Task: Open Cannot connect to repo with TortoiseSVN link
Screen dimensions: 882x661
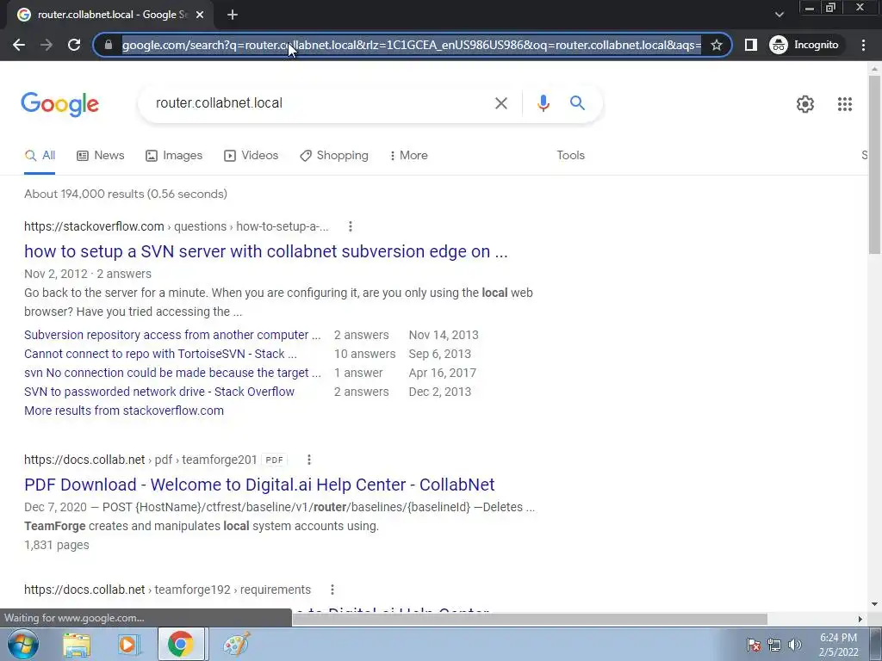Action: point(160,354)
